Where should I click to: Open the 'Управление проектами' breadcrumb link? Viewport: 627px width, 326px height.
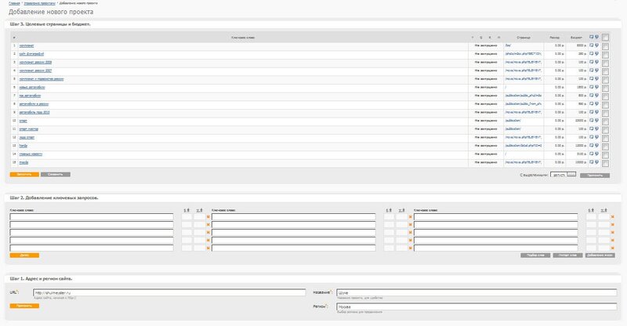pos(40,3)
